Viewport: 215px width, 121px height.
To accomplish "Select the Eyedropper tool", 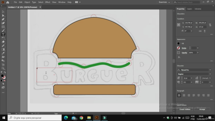I will tap(3, 53).
